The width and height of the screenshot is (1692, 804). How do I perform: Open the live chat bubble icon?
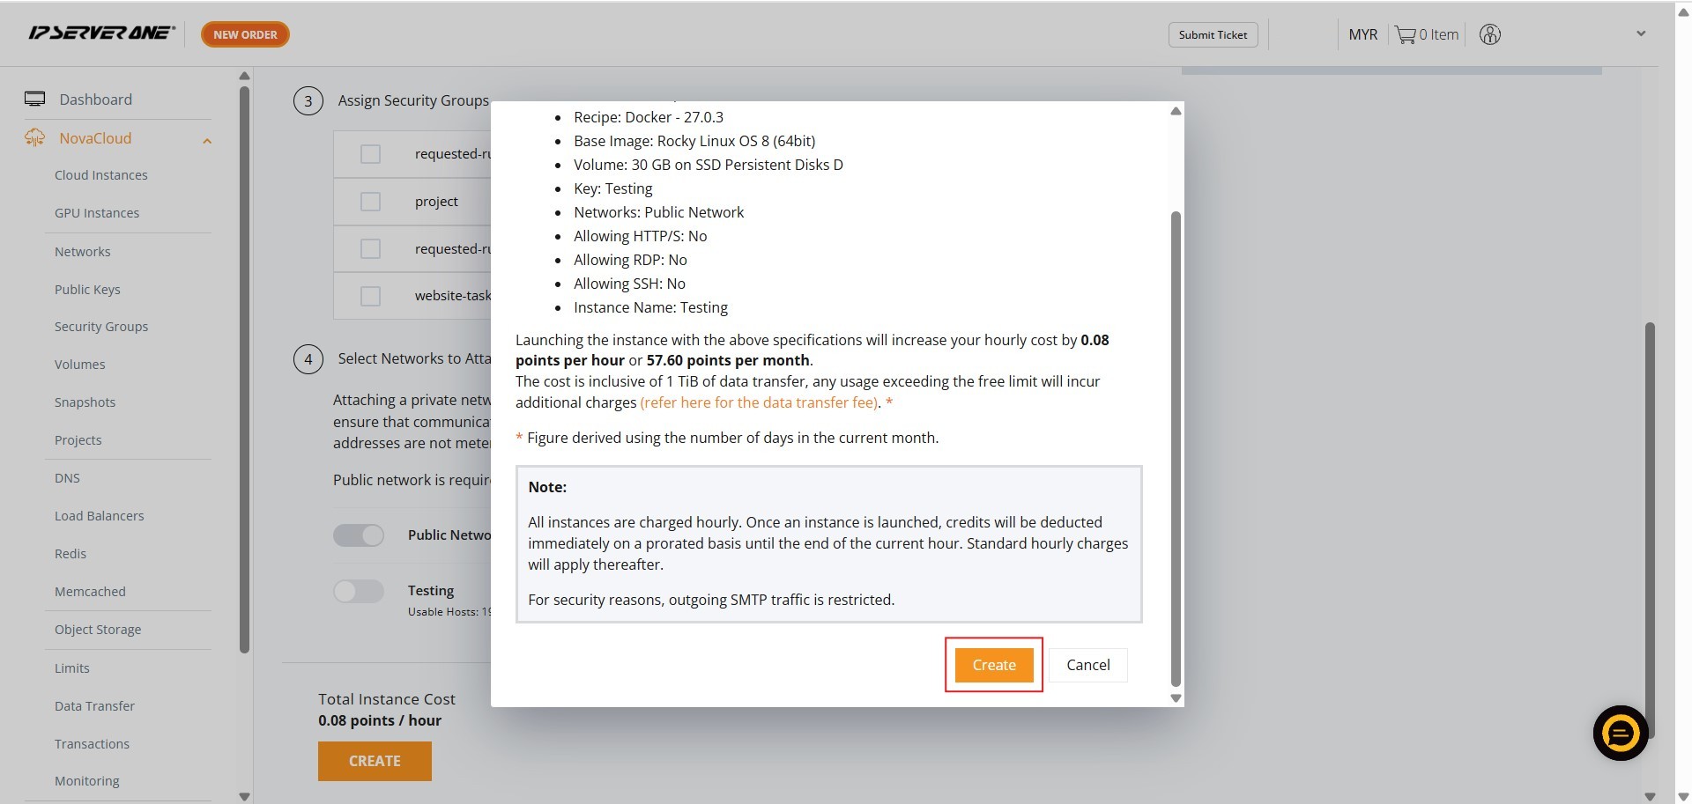pos(1620,733)
